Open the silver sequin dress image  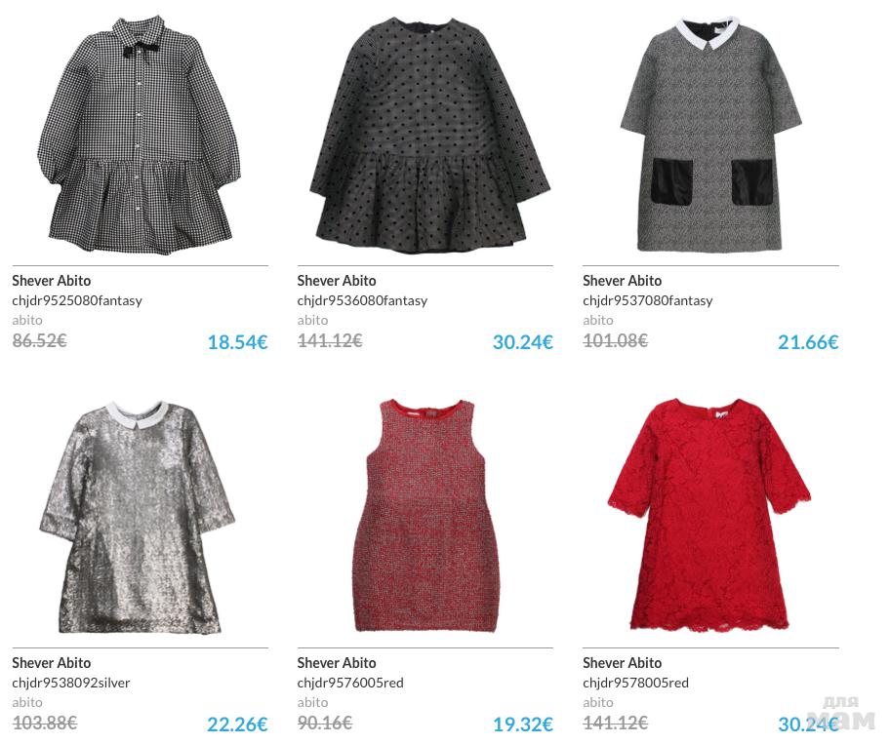(x=137, y=517)
